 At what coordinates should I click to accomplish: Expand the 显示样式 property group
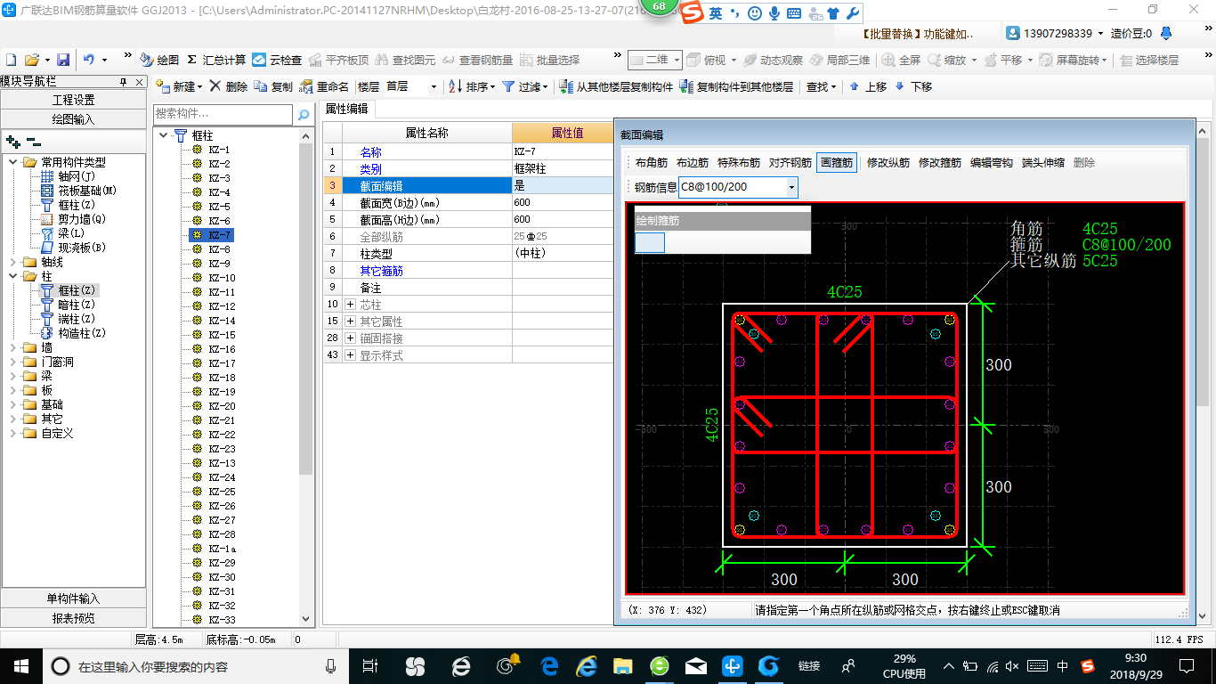tap(350, 354)
